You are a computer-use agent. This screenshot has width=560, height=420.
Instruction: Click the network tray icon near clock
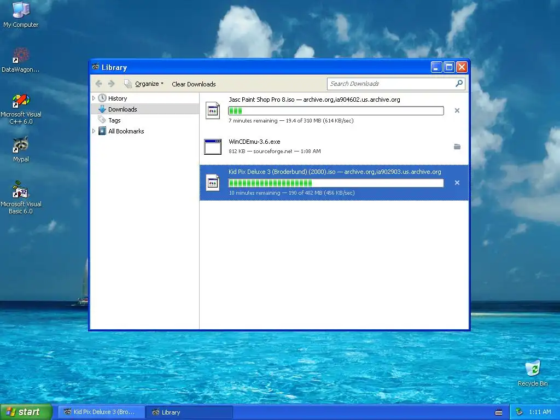point(520,412)
